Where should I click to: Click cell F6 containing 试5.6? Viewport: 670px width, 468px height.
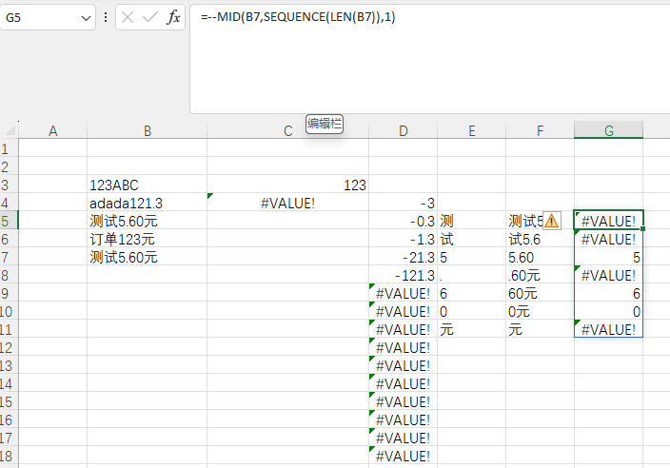click(x=540, y=239)
